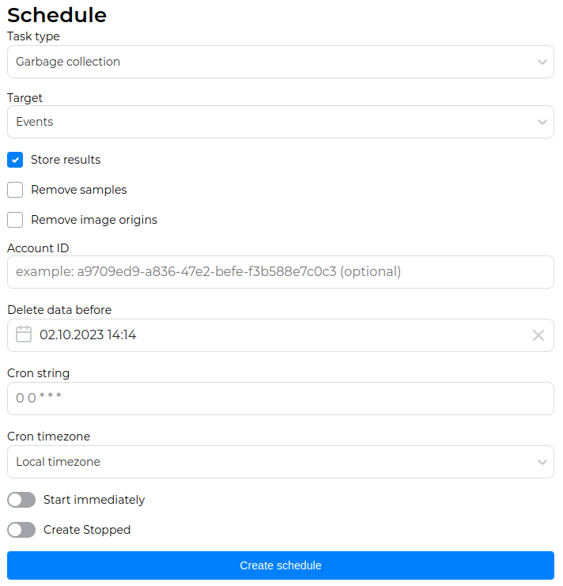Open the Target dropdown chevron
The height and width of the screenshot is (586, 563).
click(542, 122)
